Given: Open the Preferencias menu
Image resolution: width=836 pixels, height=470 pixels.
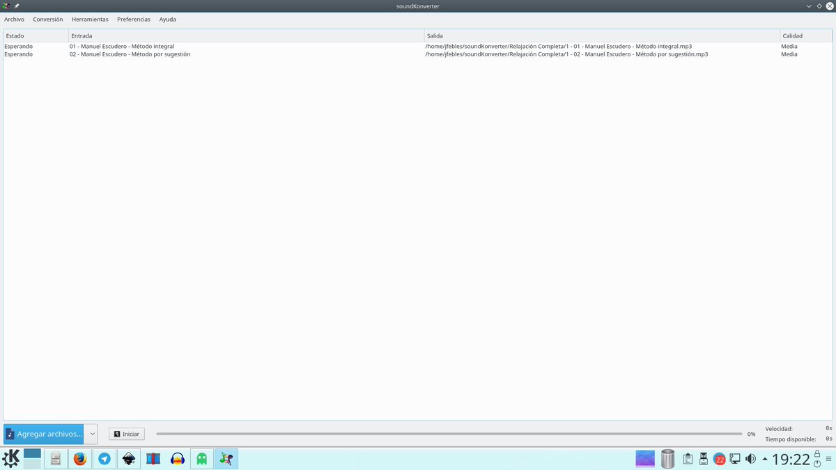Looking at the screenshot, I should 134,19.
